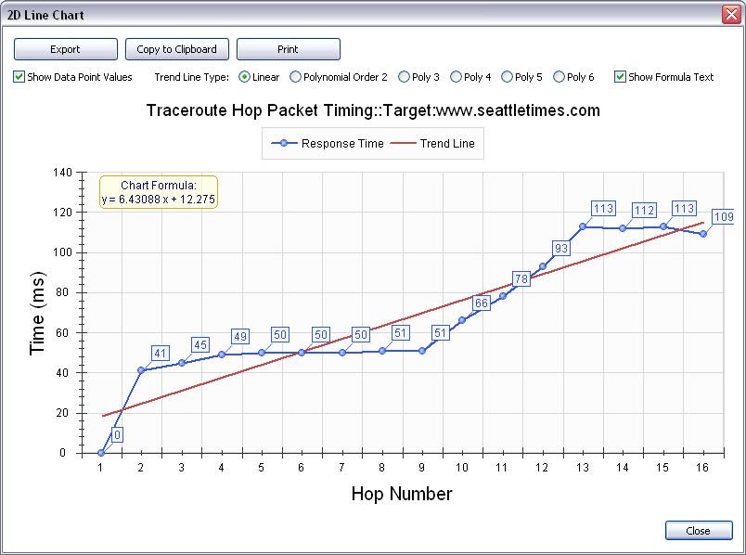Click data label 109

[723, 217]
